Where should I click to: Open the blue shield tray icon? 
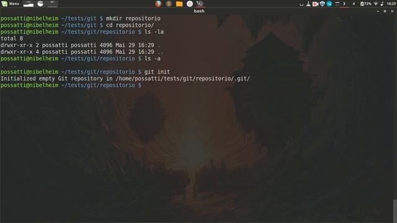click(322, 4)
